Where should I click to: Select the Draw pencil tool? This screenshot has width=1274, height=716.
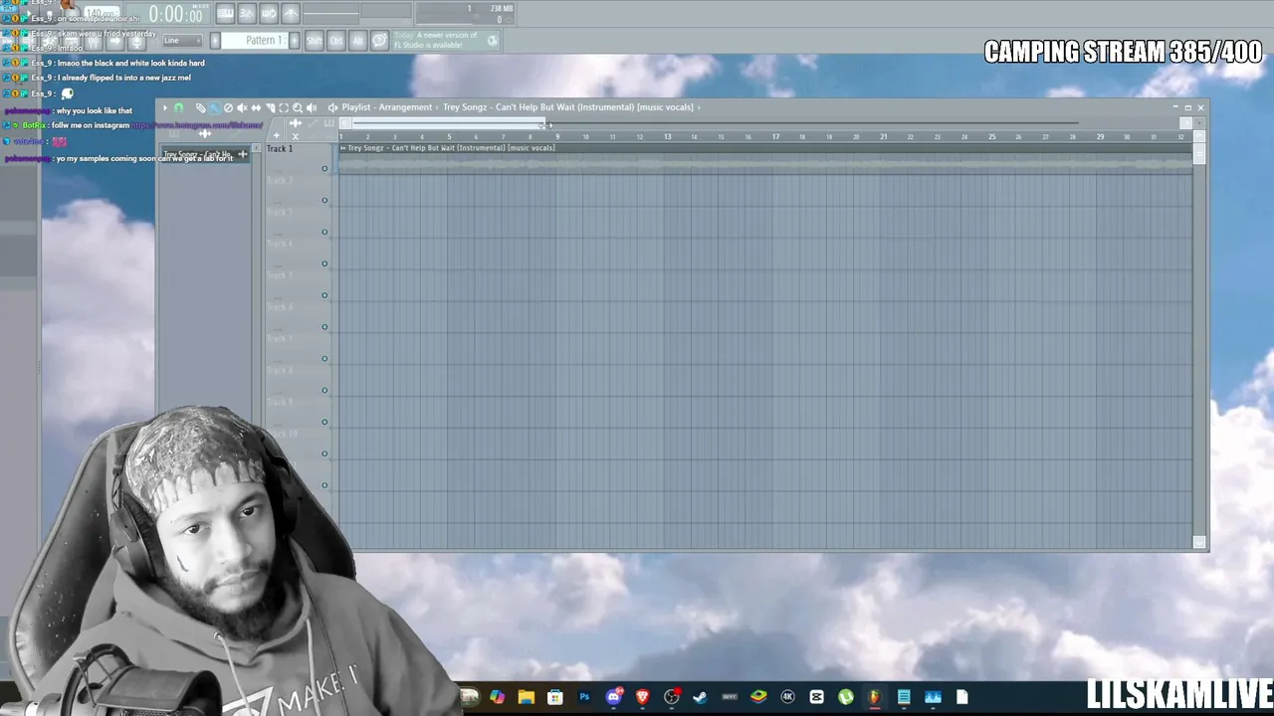point(200,107)
